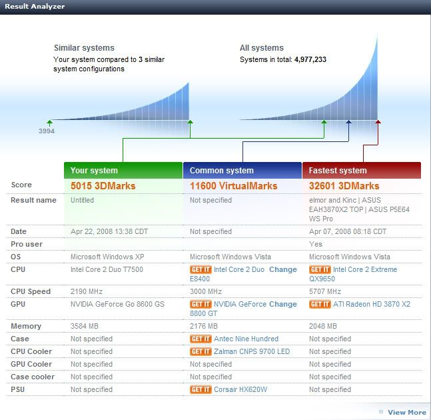
Task: Click 3000 MHz CPU speed value
Action: (x=206, y=291)
